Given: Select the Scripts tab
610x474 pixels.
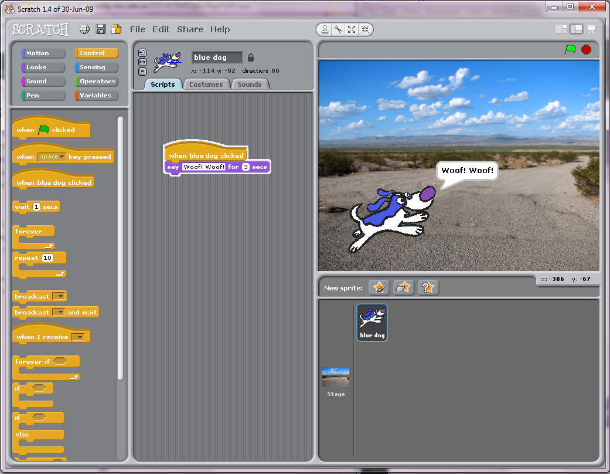Looking at the screenshot, I should pyautogui.click(x=163, y=84).
